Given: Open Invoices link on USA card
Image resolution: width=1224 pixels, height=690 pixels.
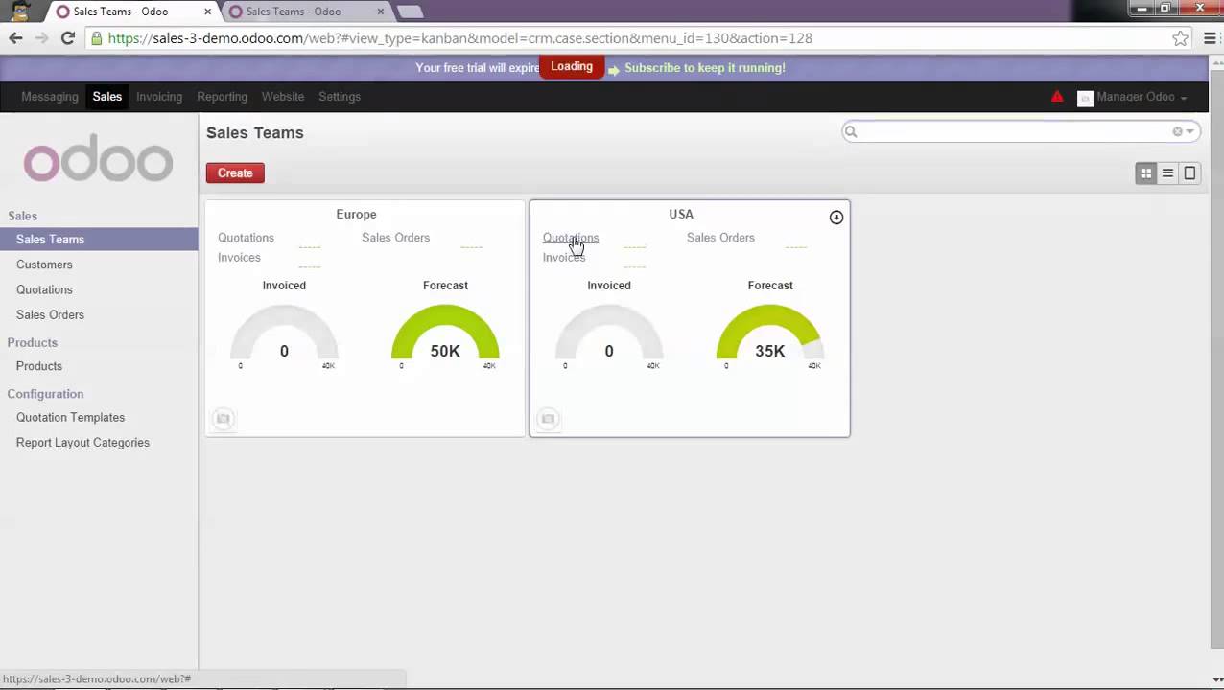Looking at the screenshot, I should coord(564,258).
